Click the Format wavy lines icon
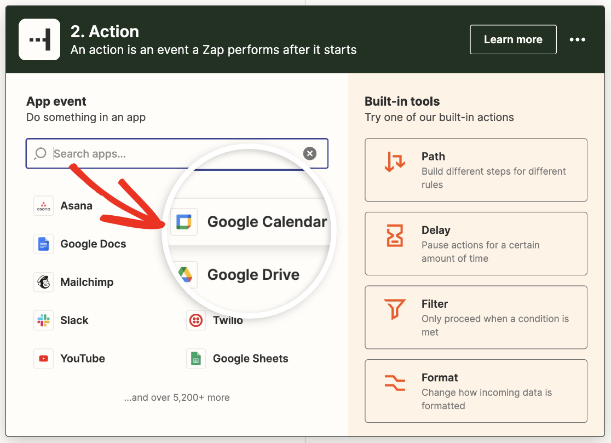Screen dimensions: 611x443 [395, 383]
